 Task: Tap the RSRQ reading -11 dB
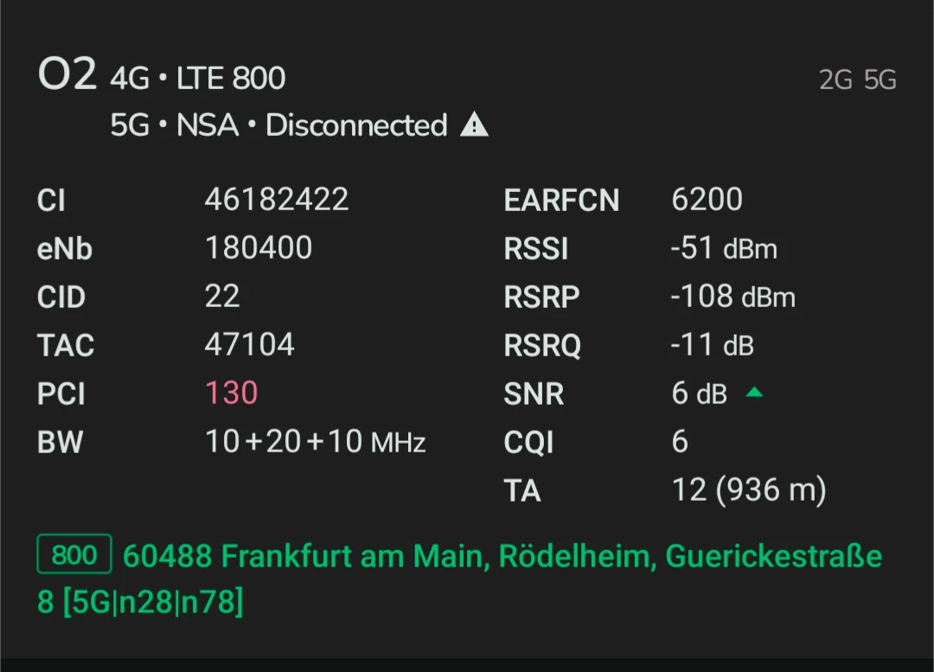[713, 345]
